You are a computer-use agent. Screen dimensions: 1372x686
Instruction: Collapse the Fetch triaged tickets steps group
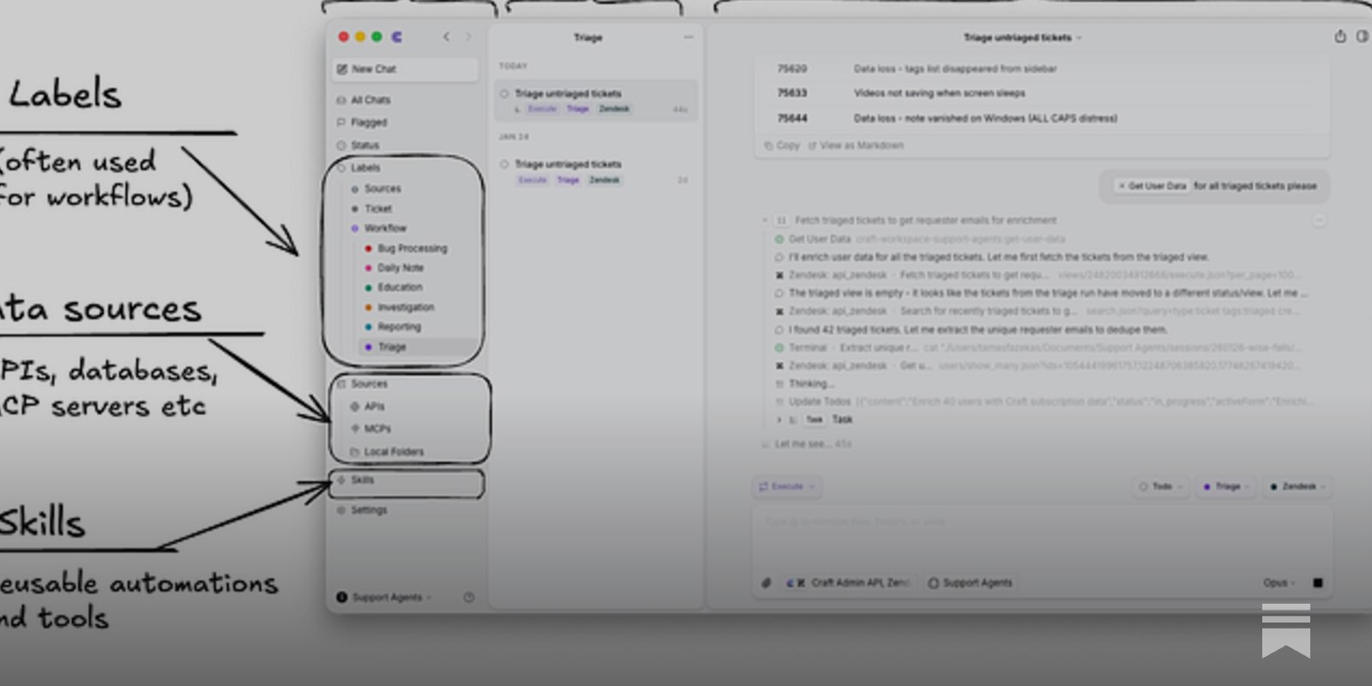pyautogui.click(x=765, y=220)
